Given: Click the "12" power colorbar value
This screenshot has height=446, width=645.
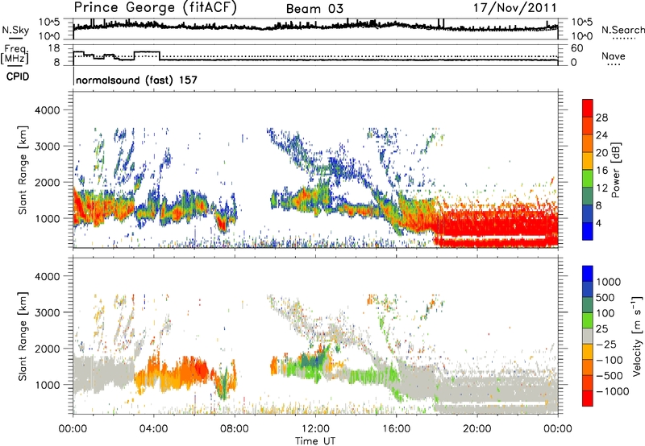Looking at the screenshot, I should 601,188.
